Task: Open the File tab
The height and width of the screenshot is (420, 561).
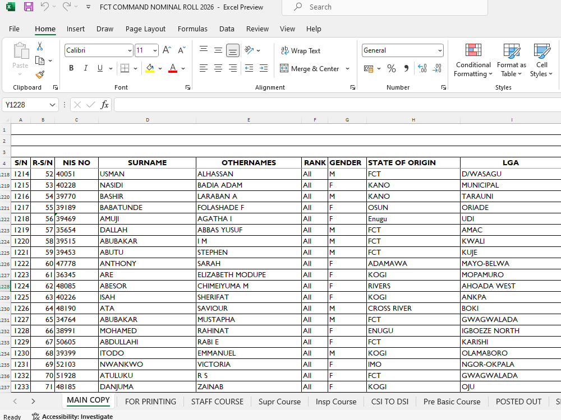Action: (15, 29)
